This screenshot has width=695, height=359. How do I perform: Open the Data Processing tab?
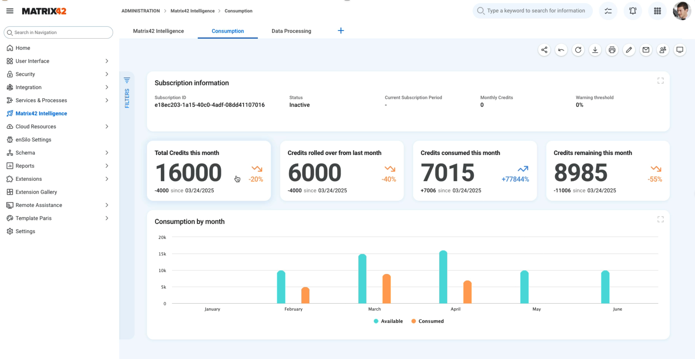(291, 31)
